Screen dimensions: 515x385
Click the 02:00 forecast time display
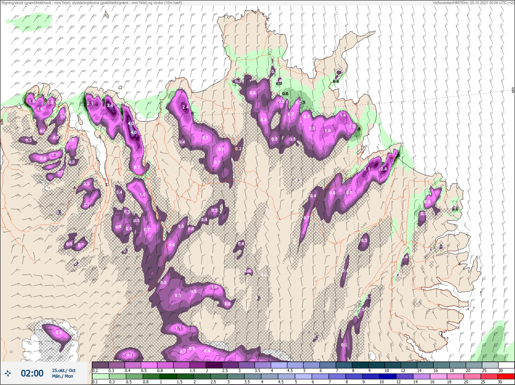[32, 374]
